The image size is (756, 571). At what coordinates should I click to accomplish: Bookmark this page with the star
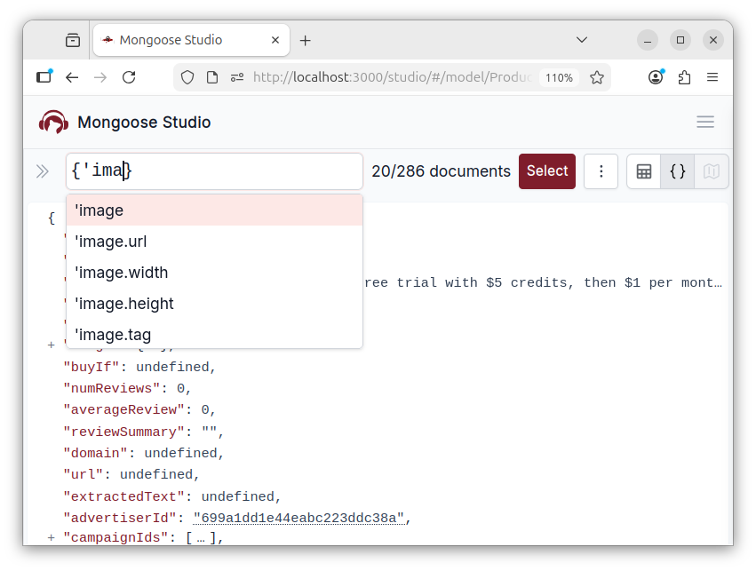[x=597, y=77]
